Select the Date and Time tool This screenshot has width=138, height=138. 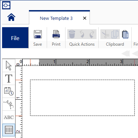(9, 91)
